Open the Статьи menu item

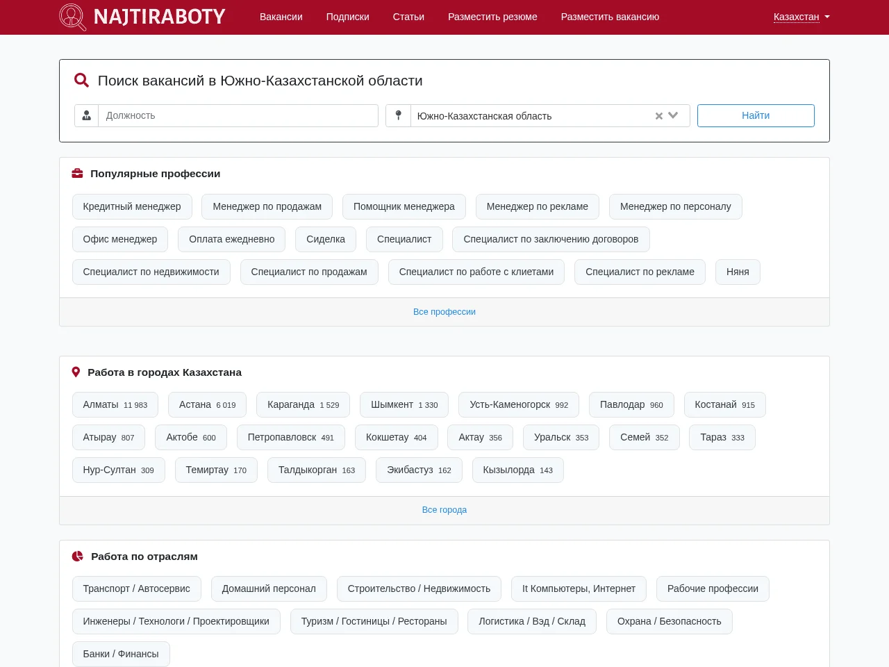pyautogui.click(x=408, y=17)
